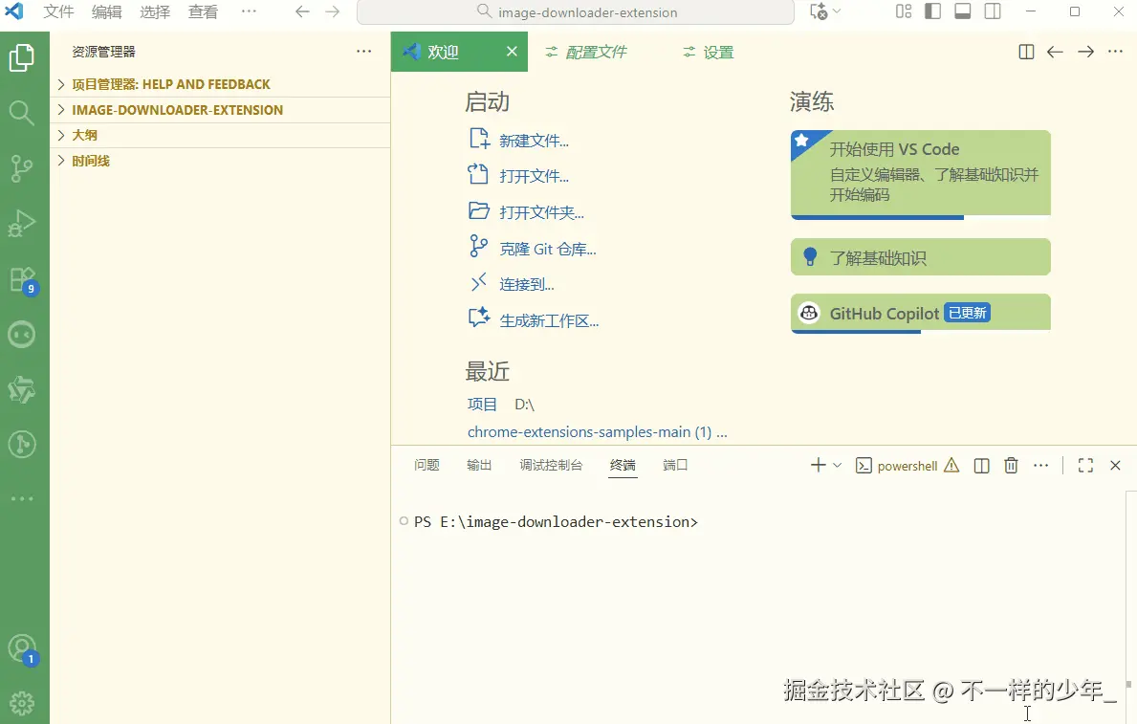Open the Search view in activity bar
This screenshot has height=724, width=1137.
(22, 113)
